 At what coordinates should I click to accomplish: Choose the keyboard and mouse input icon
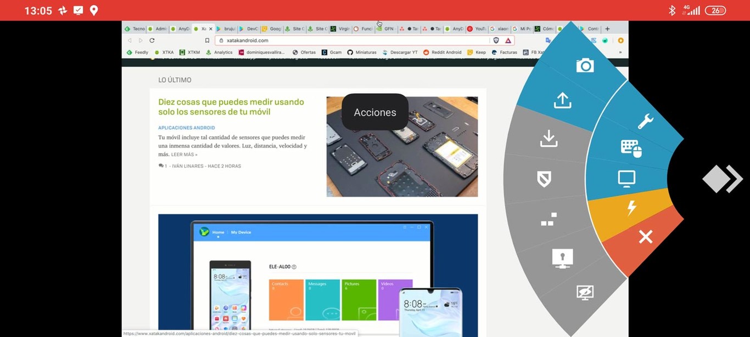pyautogui.click(x=631, y=148)
